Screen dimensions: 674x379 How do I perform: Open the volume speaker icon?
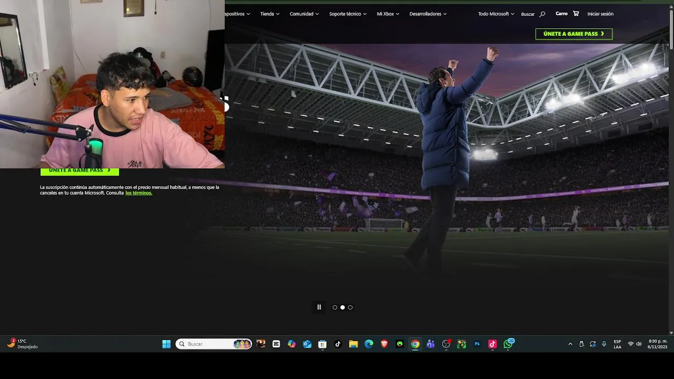coord(639,344)
